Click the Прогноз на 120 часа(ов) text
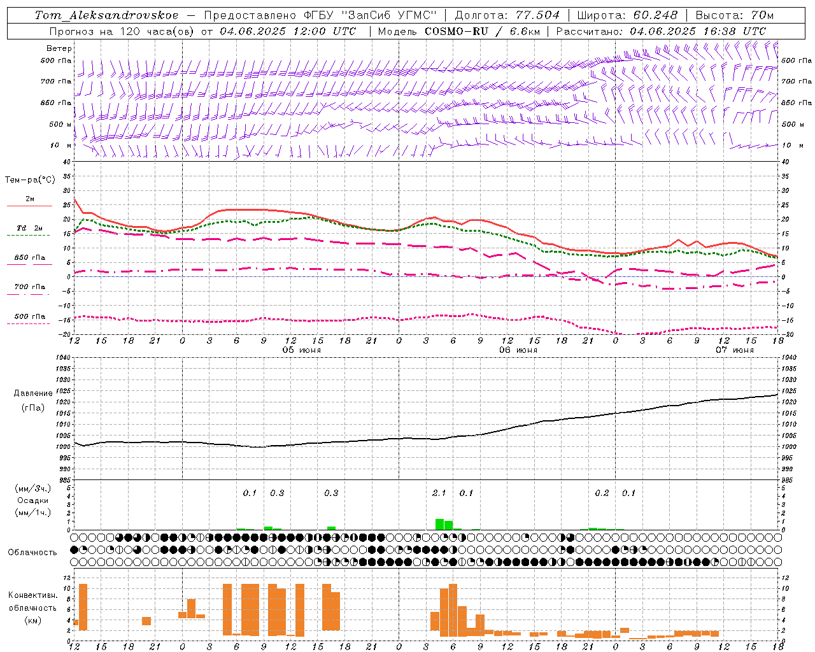815x652 pixels. click(123, 31)
